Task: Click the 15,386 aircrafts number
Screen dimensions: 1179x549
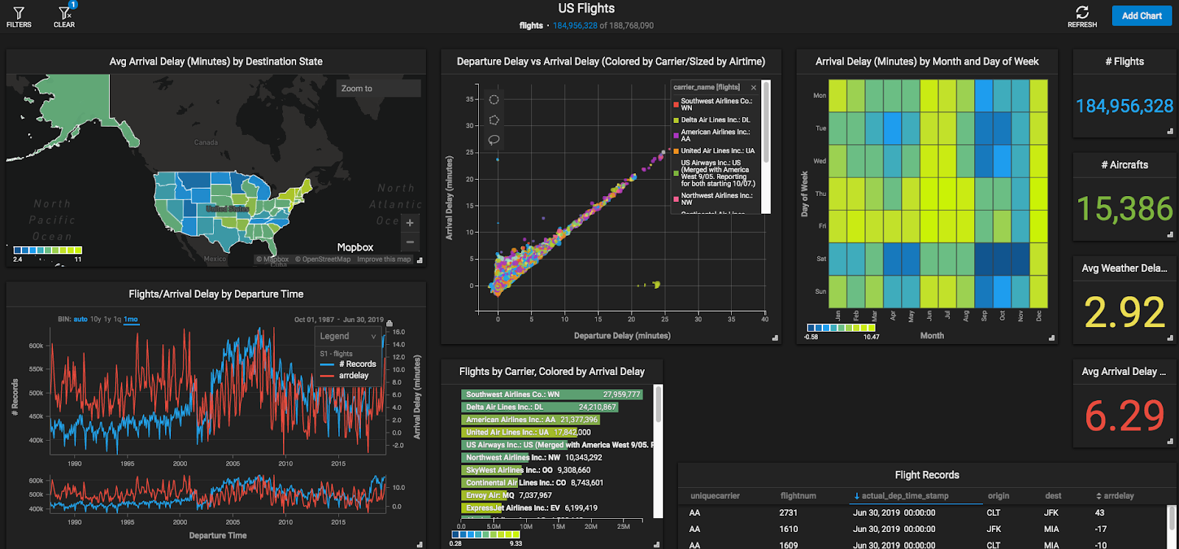Action: (1124, 209)
